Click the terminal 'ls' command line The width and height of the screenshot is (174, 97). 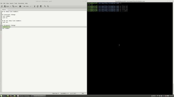[x=104, y=3]
